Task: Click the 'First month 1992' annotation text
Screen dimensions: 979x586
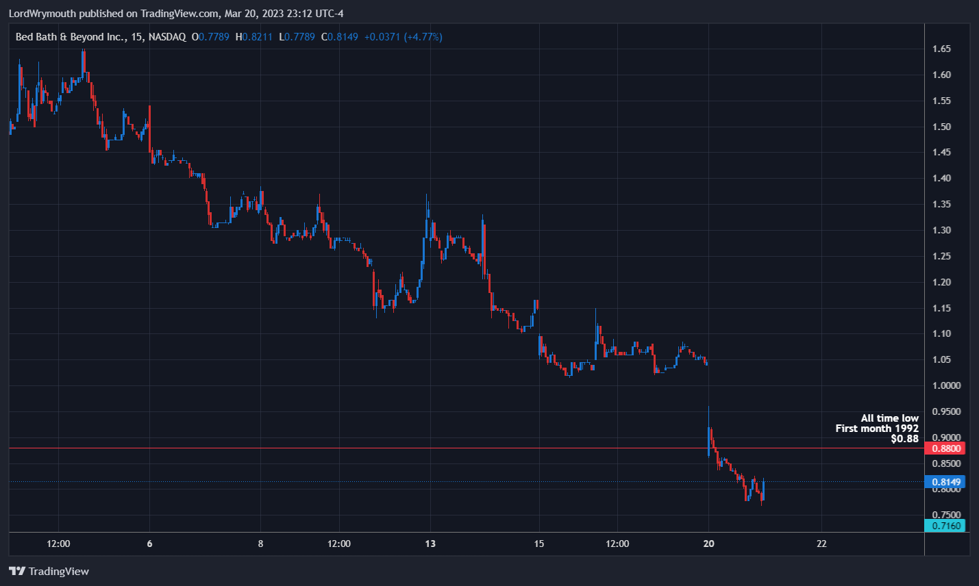Action: (x=877, y=429)
